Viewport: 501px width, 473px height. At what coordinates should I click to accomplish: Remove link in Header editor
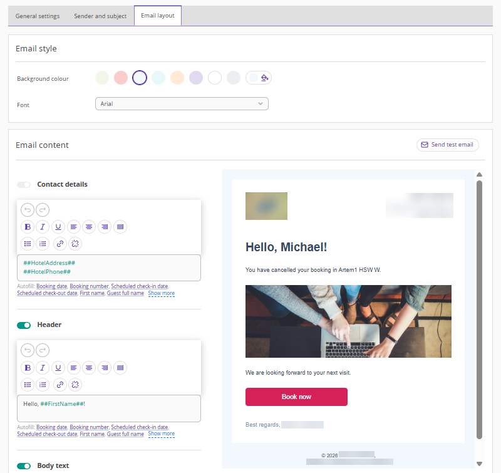75,385
